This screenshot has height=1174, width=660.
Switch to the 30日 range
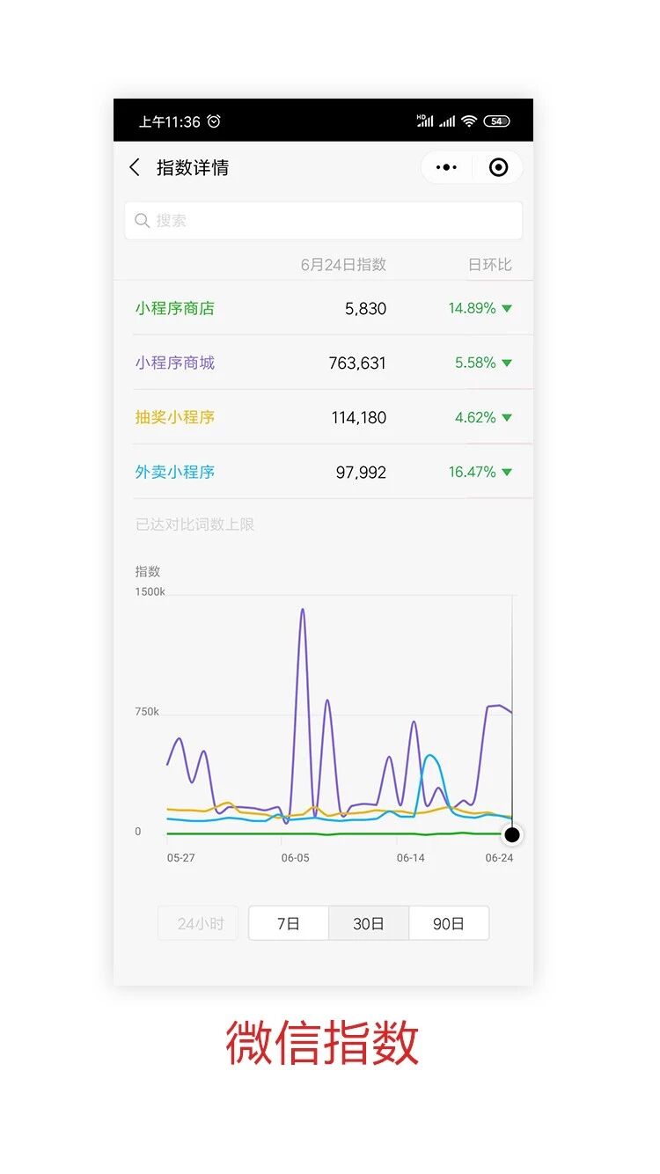pyautogui.click(x=369, y=923)
